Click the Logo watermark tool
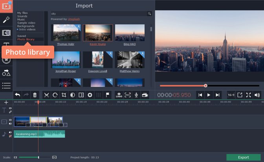 click(x=119, y=95)
